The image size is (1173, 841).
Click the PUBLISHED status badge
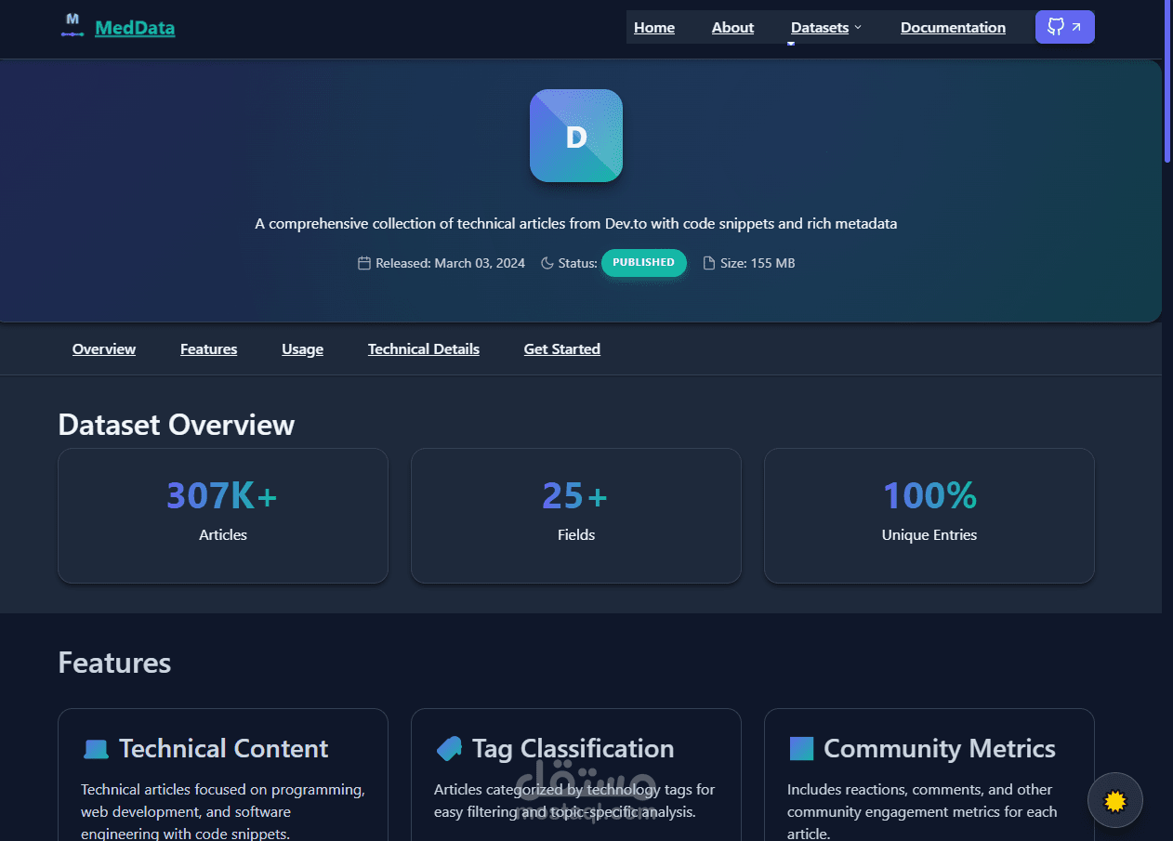tap(644, 263)
